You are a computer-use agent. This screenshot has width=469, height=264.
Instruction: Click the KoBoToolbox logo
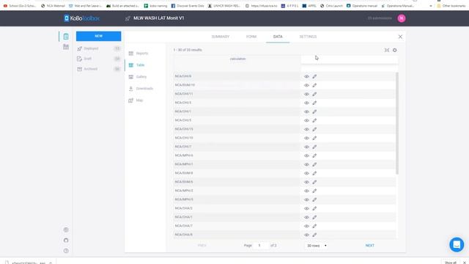tap(81, 18)
